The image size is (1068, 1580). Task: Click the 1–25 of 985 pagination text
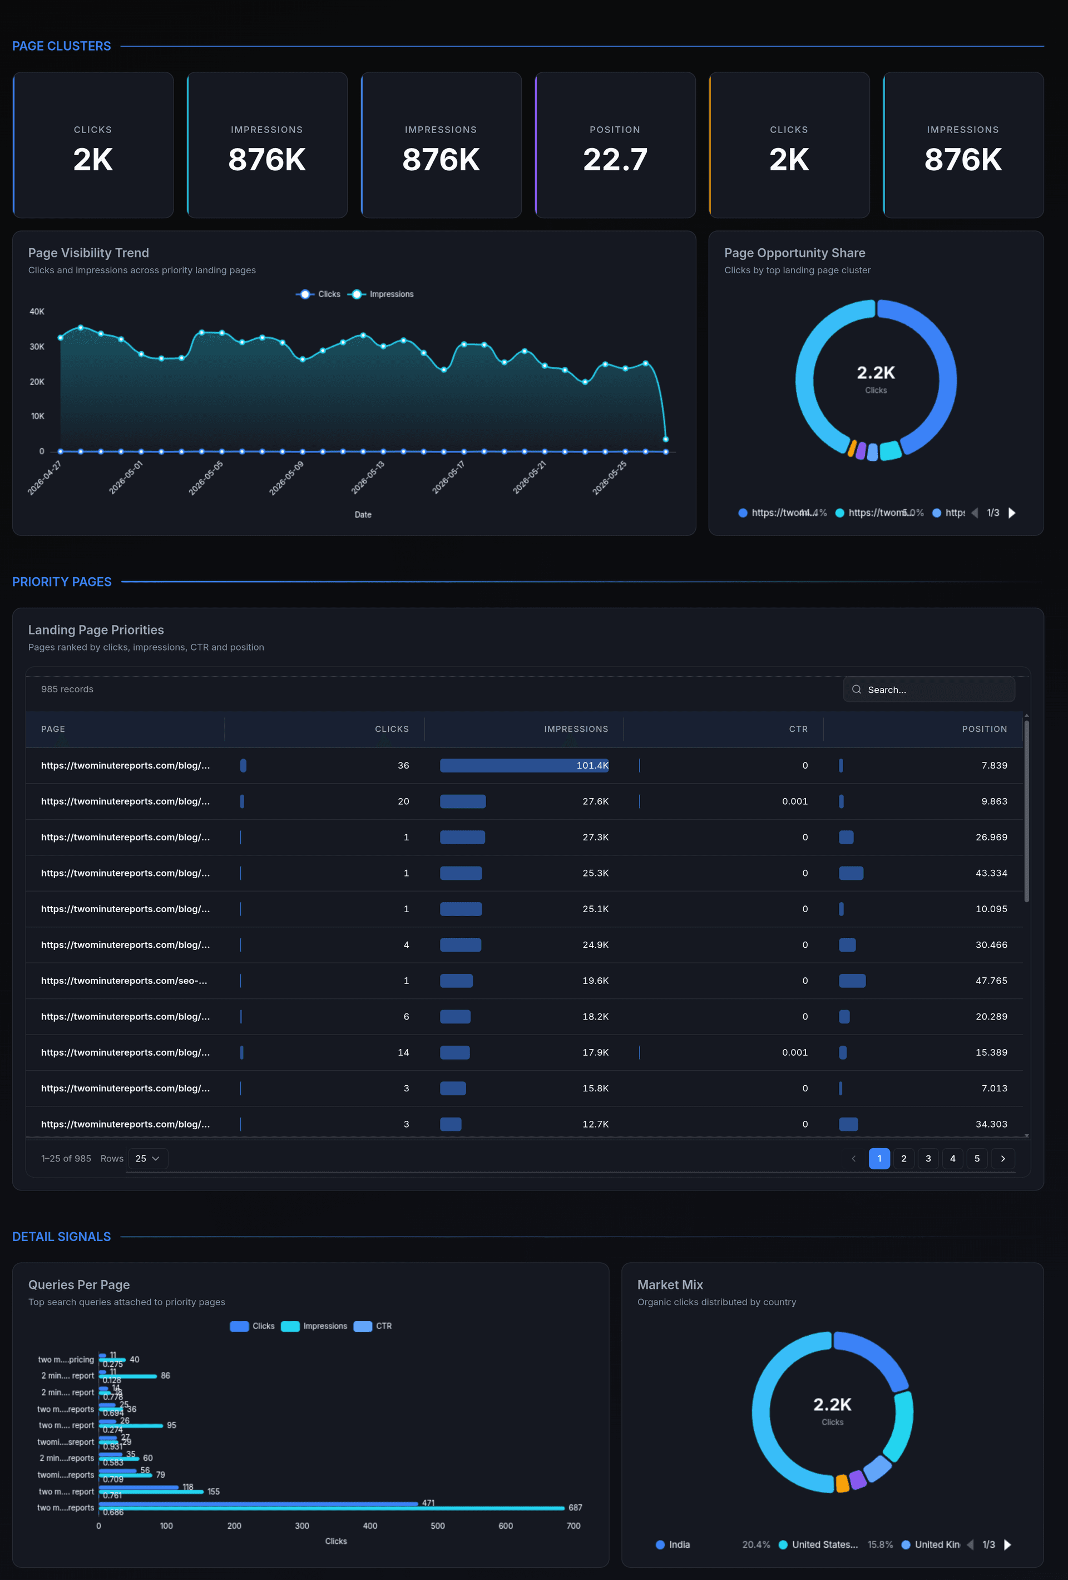coord(66,1159)
